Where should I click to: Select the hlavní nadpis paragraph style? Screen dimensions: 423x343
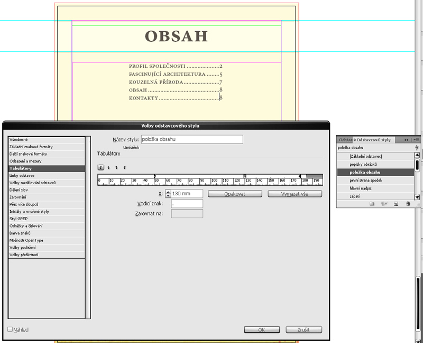[x=362, y=188]
